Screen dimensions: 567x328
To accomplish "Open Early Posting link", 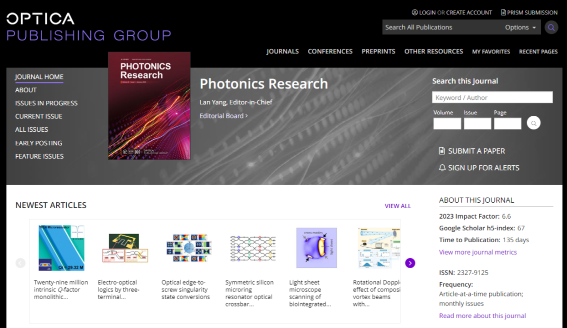I will [x=38, y=143].
